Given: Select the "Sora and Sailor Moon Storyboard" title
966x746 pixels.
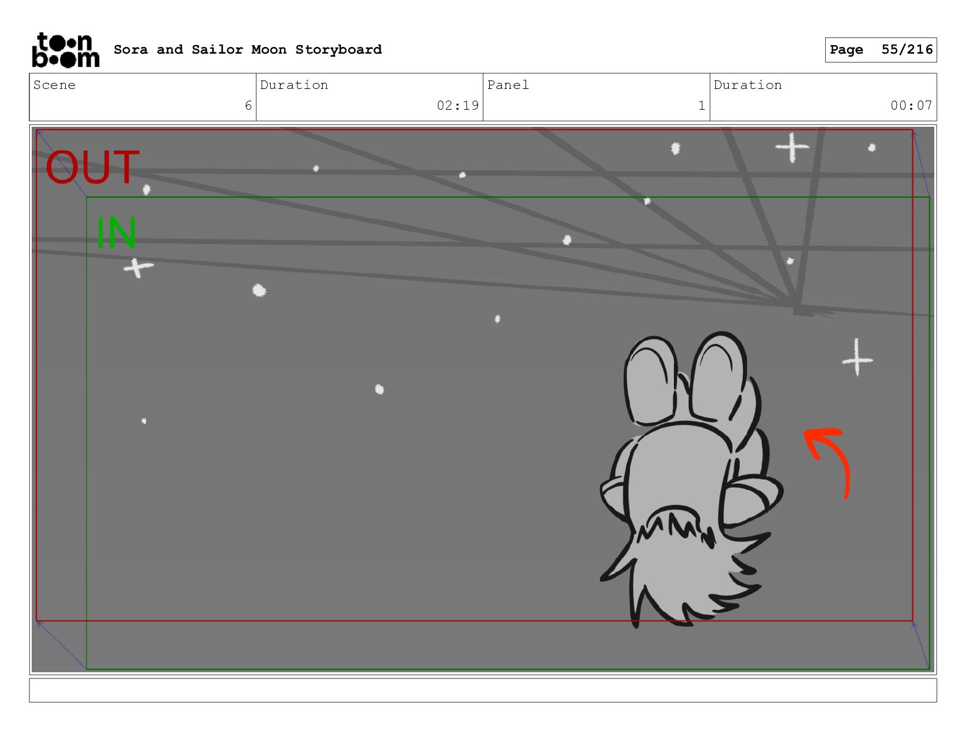Looking at the screenshot, I should click(x=248, y=49).
